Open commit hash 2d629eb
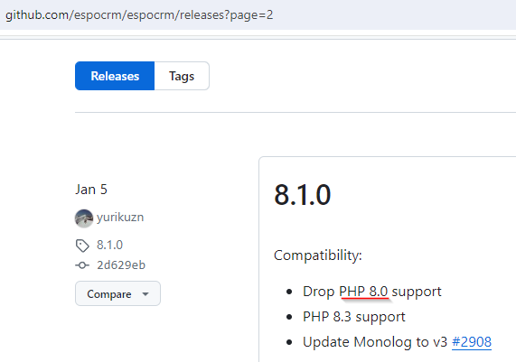Image resolution: width=516 pixels, height=362 pixels. (x=121, y=265)
